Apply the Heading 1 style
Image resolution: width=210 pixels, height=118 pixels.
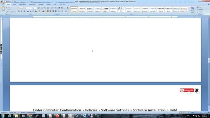[x=90, y=10]
